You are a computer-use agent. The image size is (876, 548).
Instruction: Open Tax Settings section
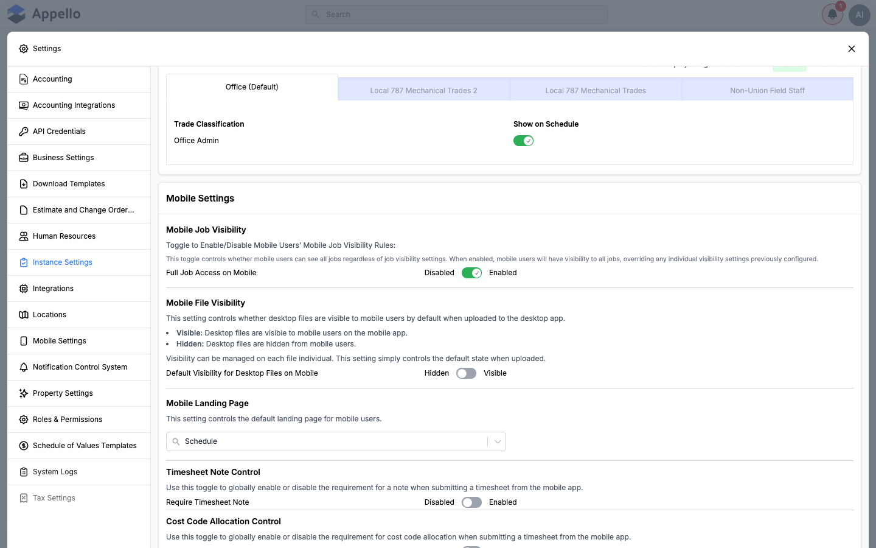[x=79, y=498]
